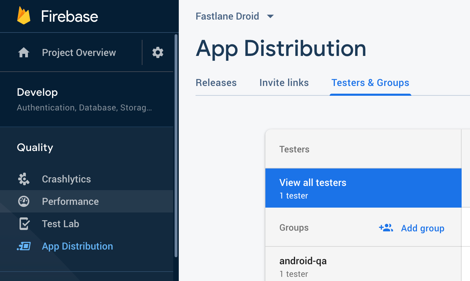Click the Testers section header

point(294,149)
